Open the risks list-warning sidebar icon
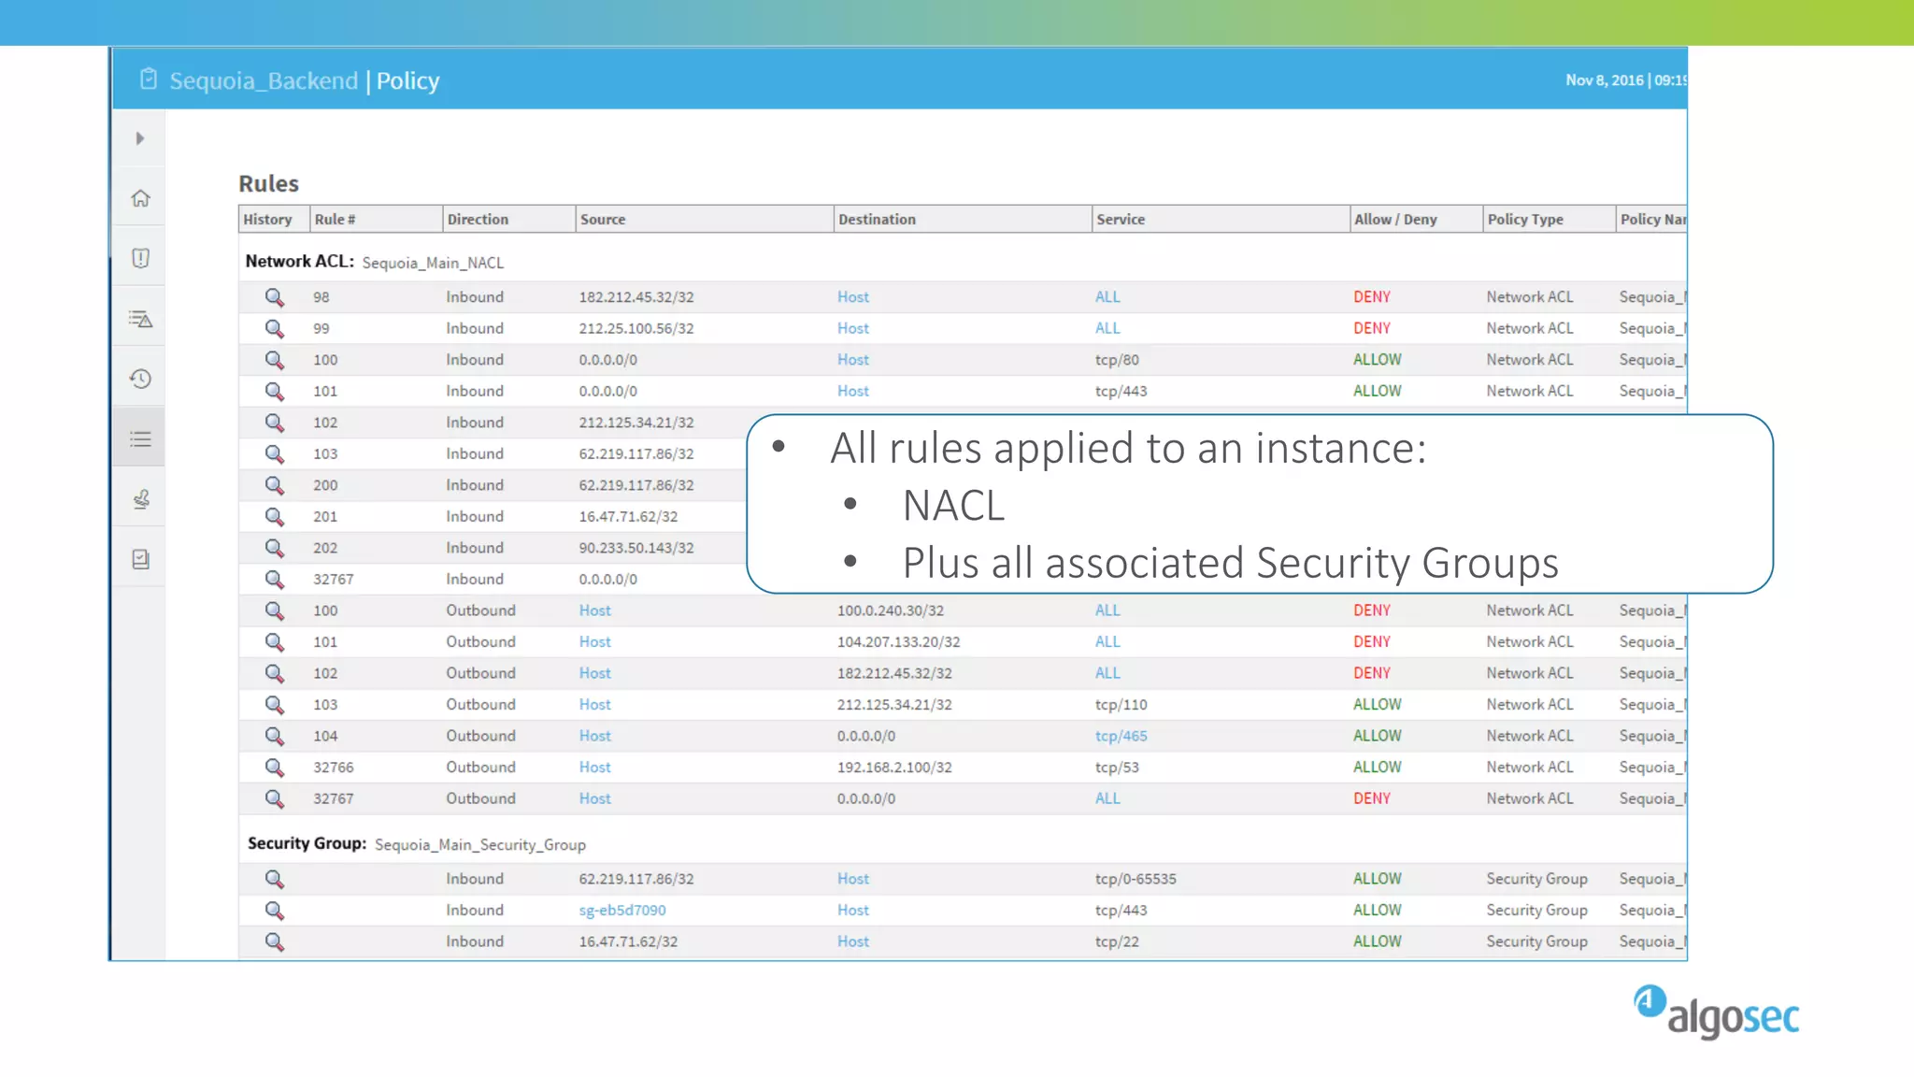Viewport: 1914px width, 1077px height. pyautogui.click(x=140, y=319)
